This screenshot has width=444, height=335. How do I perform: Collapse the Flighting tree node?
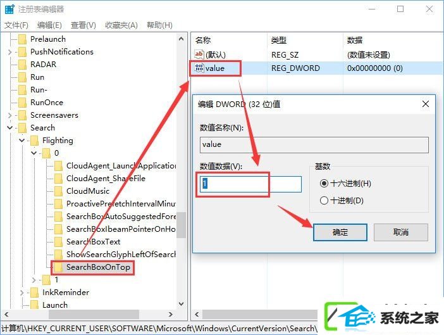(x=22, y=141)
